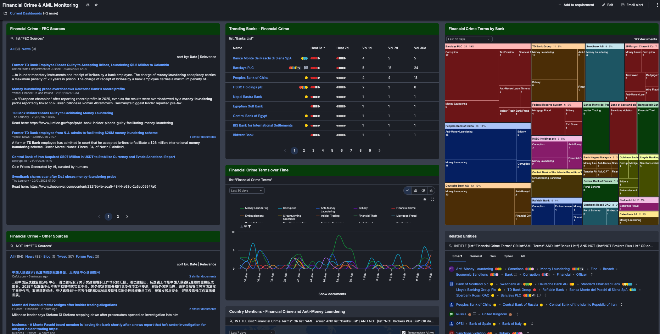The image size is (660, 334).
Task: Expand entity row after Central Bank of Iran
Action: [x=621, y=305]
